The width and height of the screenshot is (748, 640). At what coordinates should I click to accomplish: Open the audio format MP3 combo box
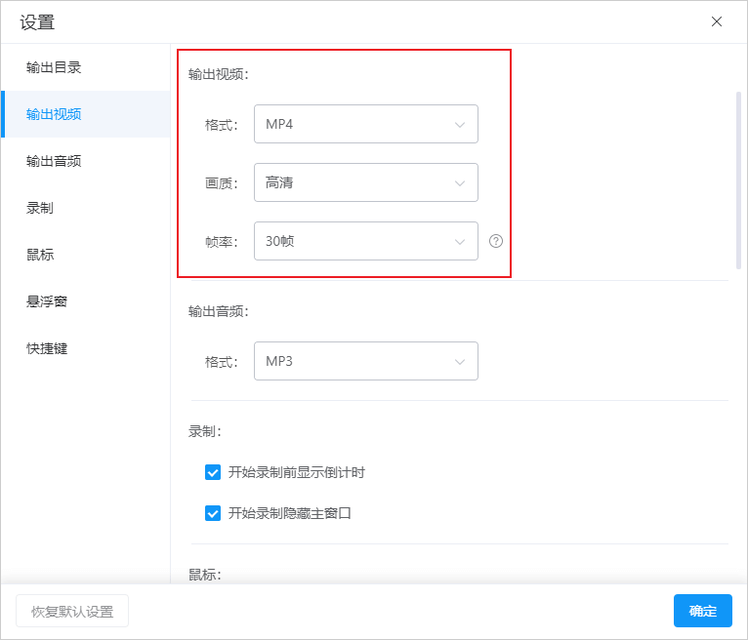tap(366, 361)
